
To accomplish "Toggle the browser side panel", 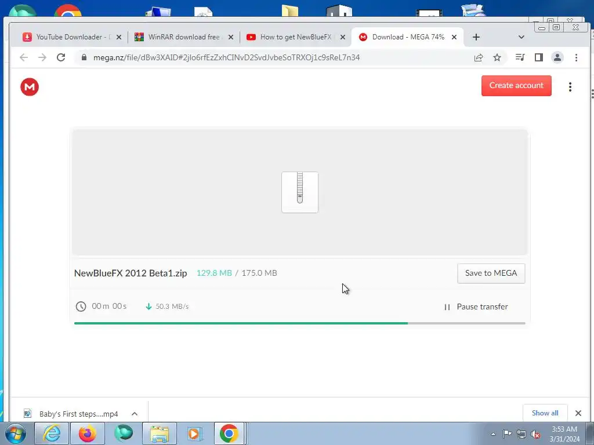I will coord(539,57).
